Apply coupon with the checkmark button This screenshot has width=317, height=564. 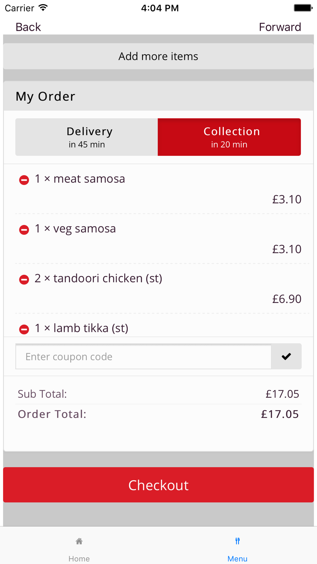click(286, 357)
